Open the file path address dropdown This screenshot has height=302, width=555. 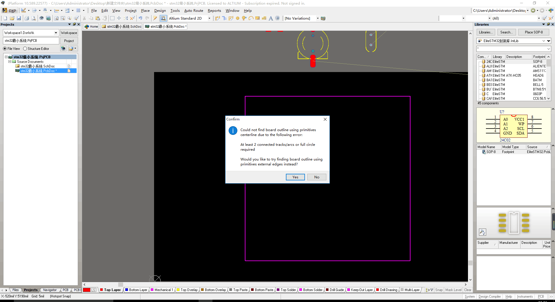(528, 10)
